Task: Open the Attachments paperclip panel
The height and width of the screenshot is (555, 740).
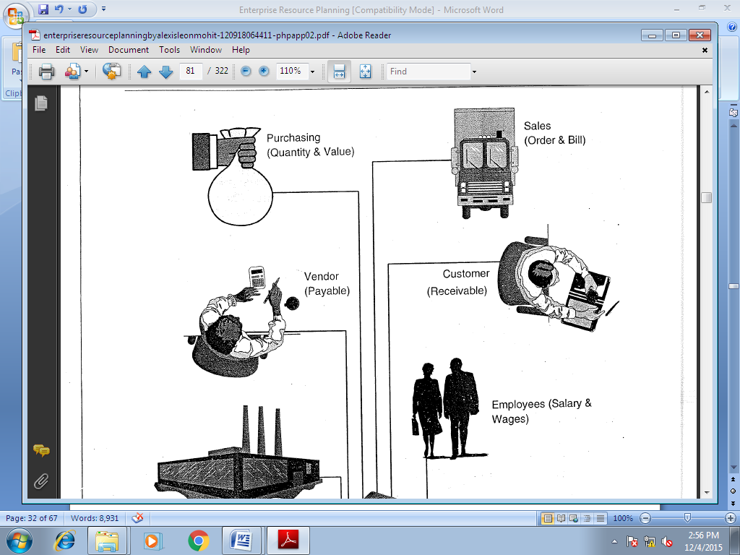Action: coord(41,481)
